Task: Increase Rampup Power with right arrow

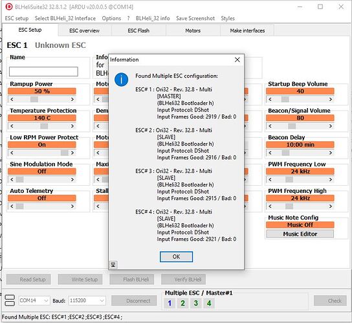Action: [x=72, y=99]
